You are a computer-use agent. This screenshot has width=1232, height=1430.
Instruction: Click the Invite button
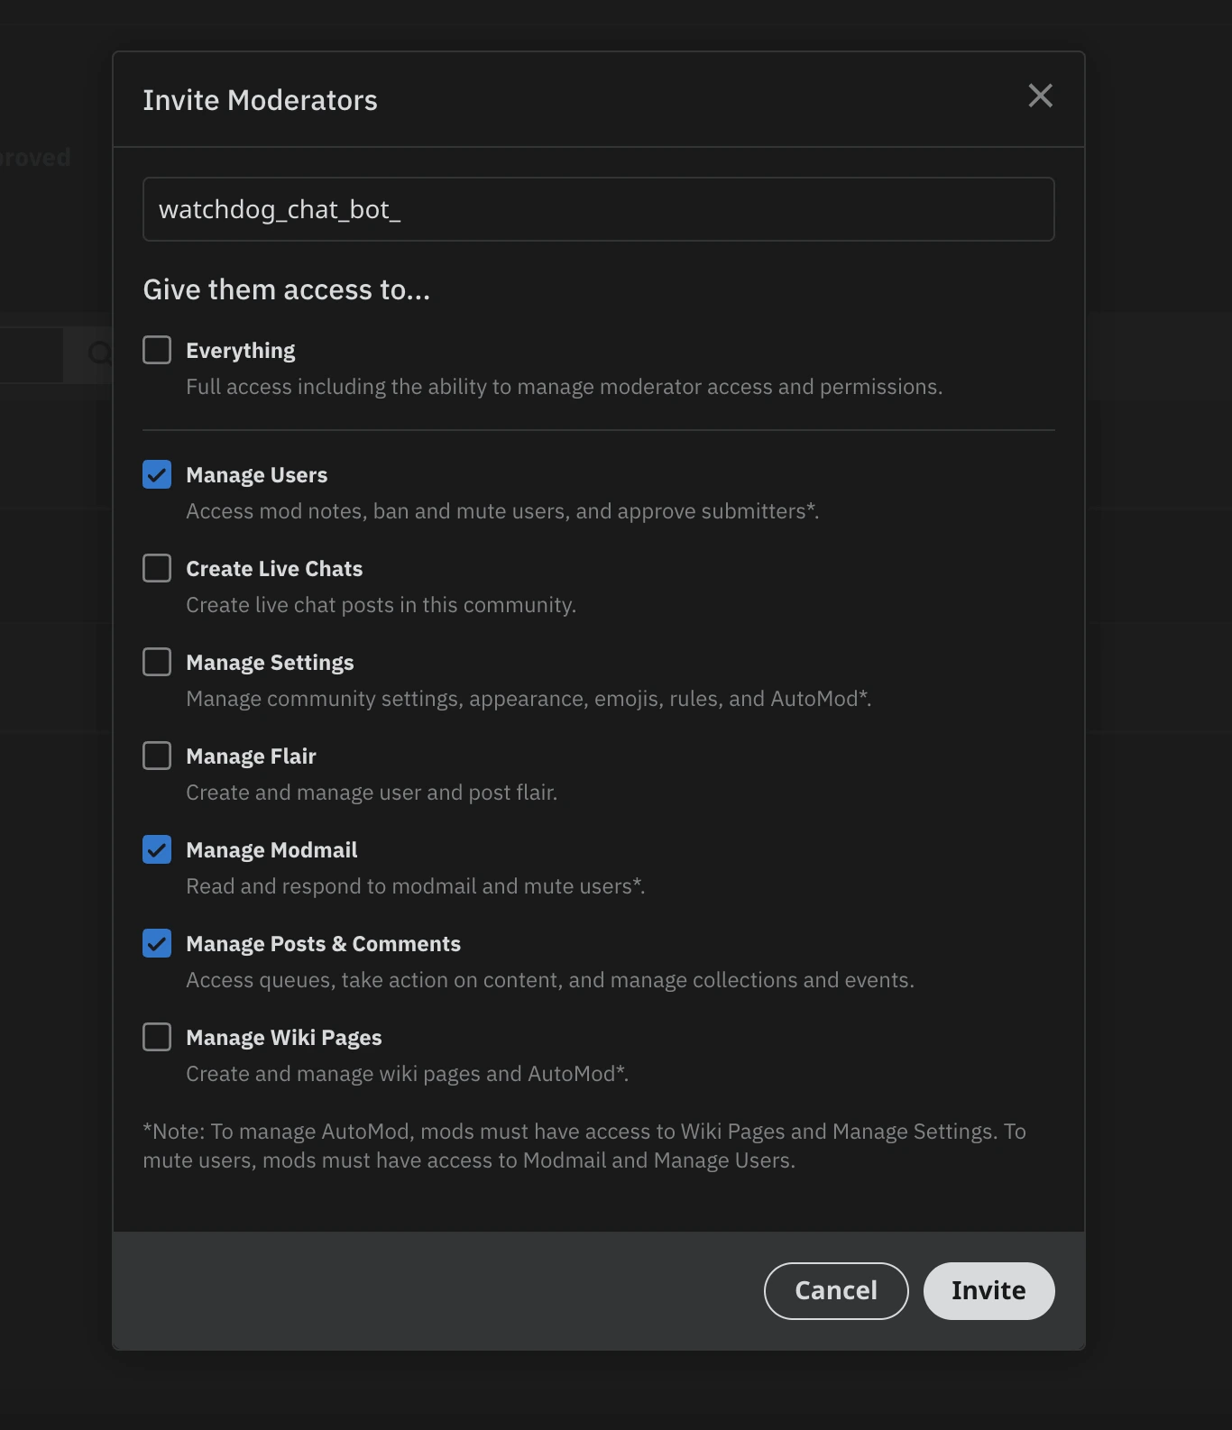tap(988, 1291)
